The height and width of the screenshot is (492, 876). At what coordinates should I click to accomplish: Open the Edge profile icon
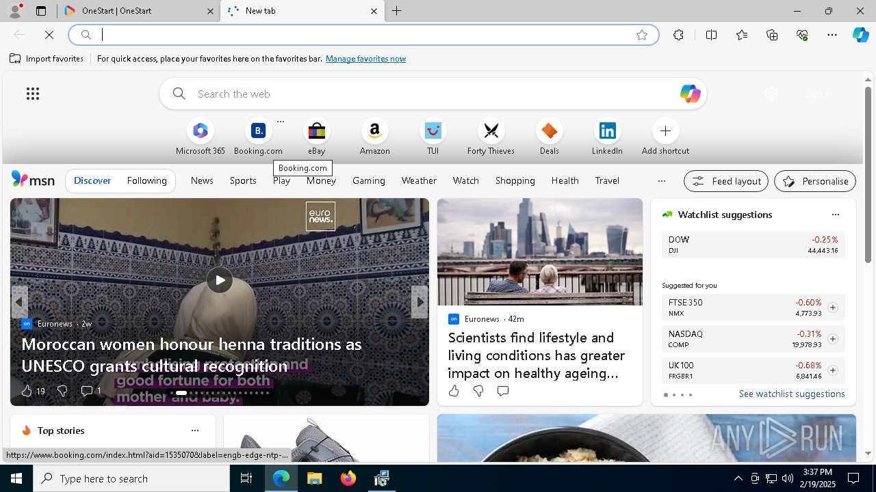(x=15, y=11)
